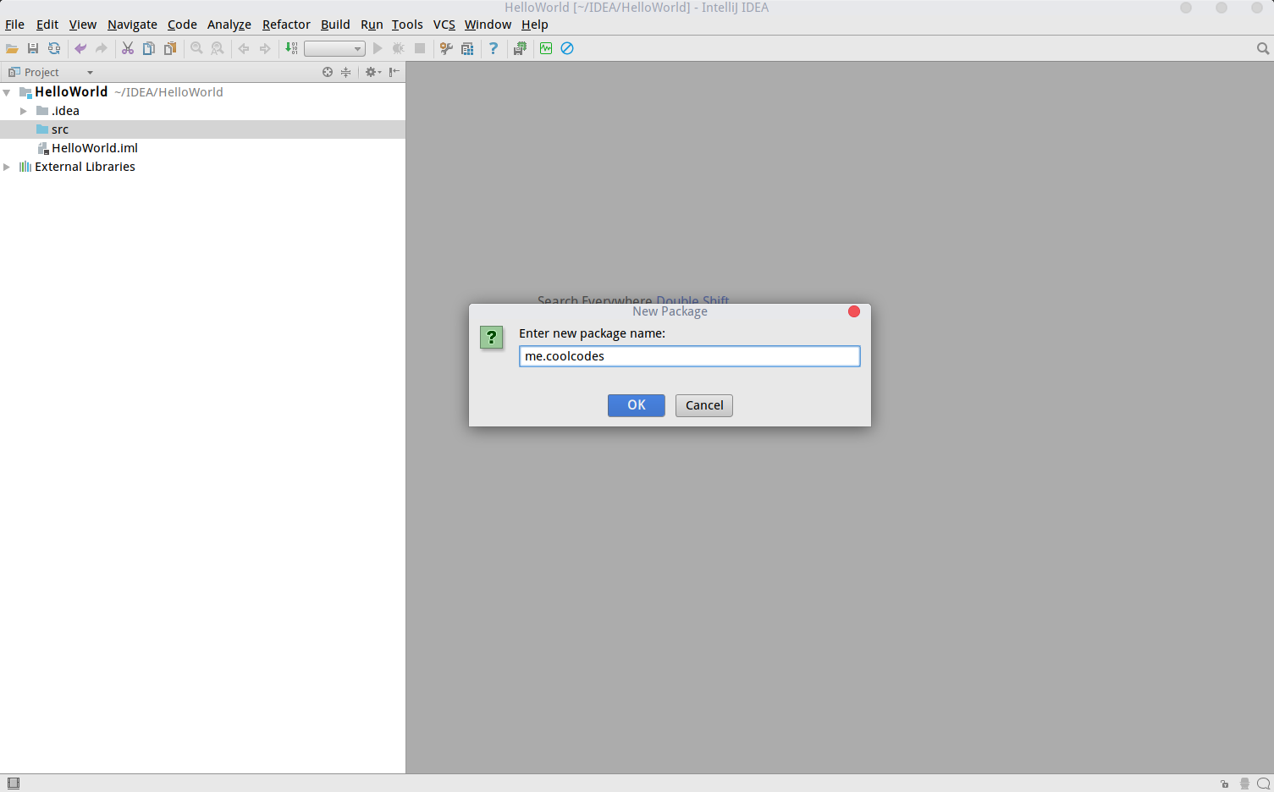Screen dimensions: 1274x792
Task: Click the lock icon in status bar
Action: click(1224, 784)
